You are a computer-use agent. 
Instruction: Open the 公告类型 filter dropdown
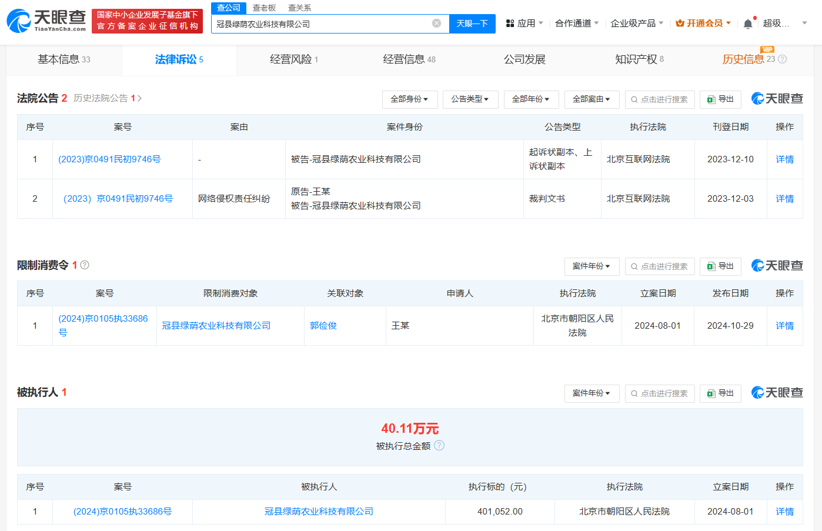pos(470,99)
